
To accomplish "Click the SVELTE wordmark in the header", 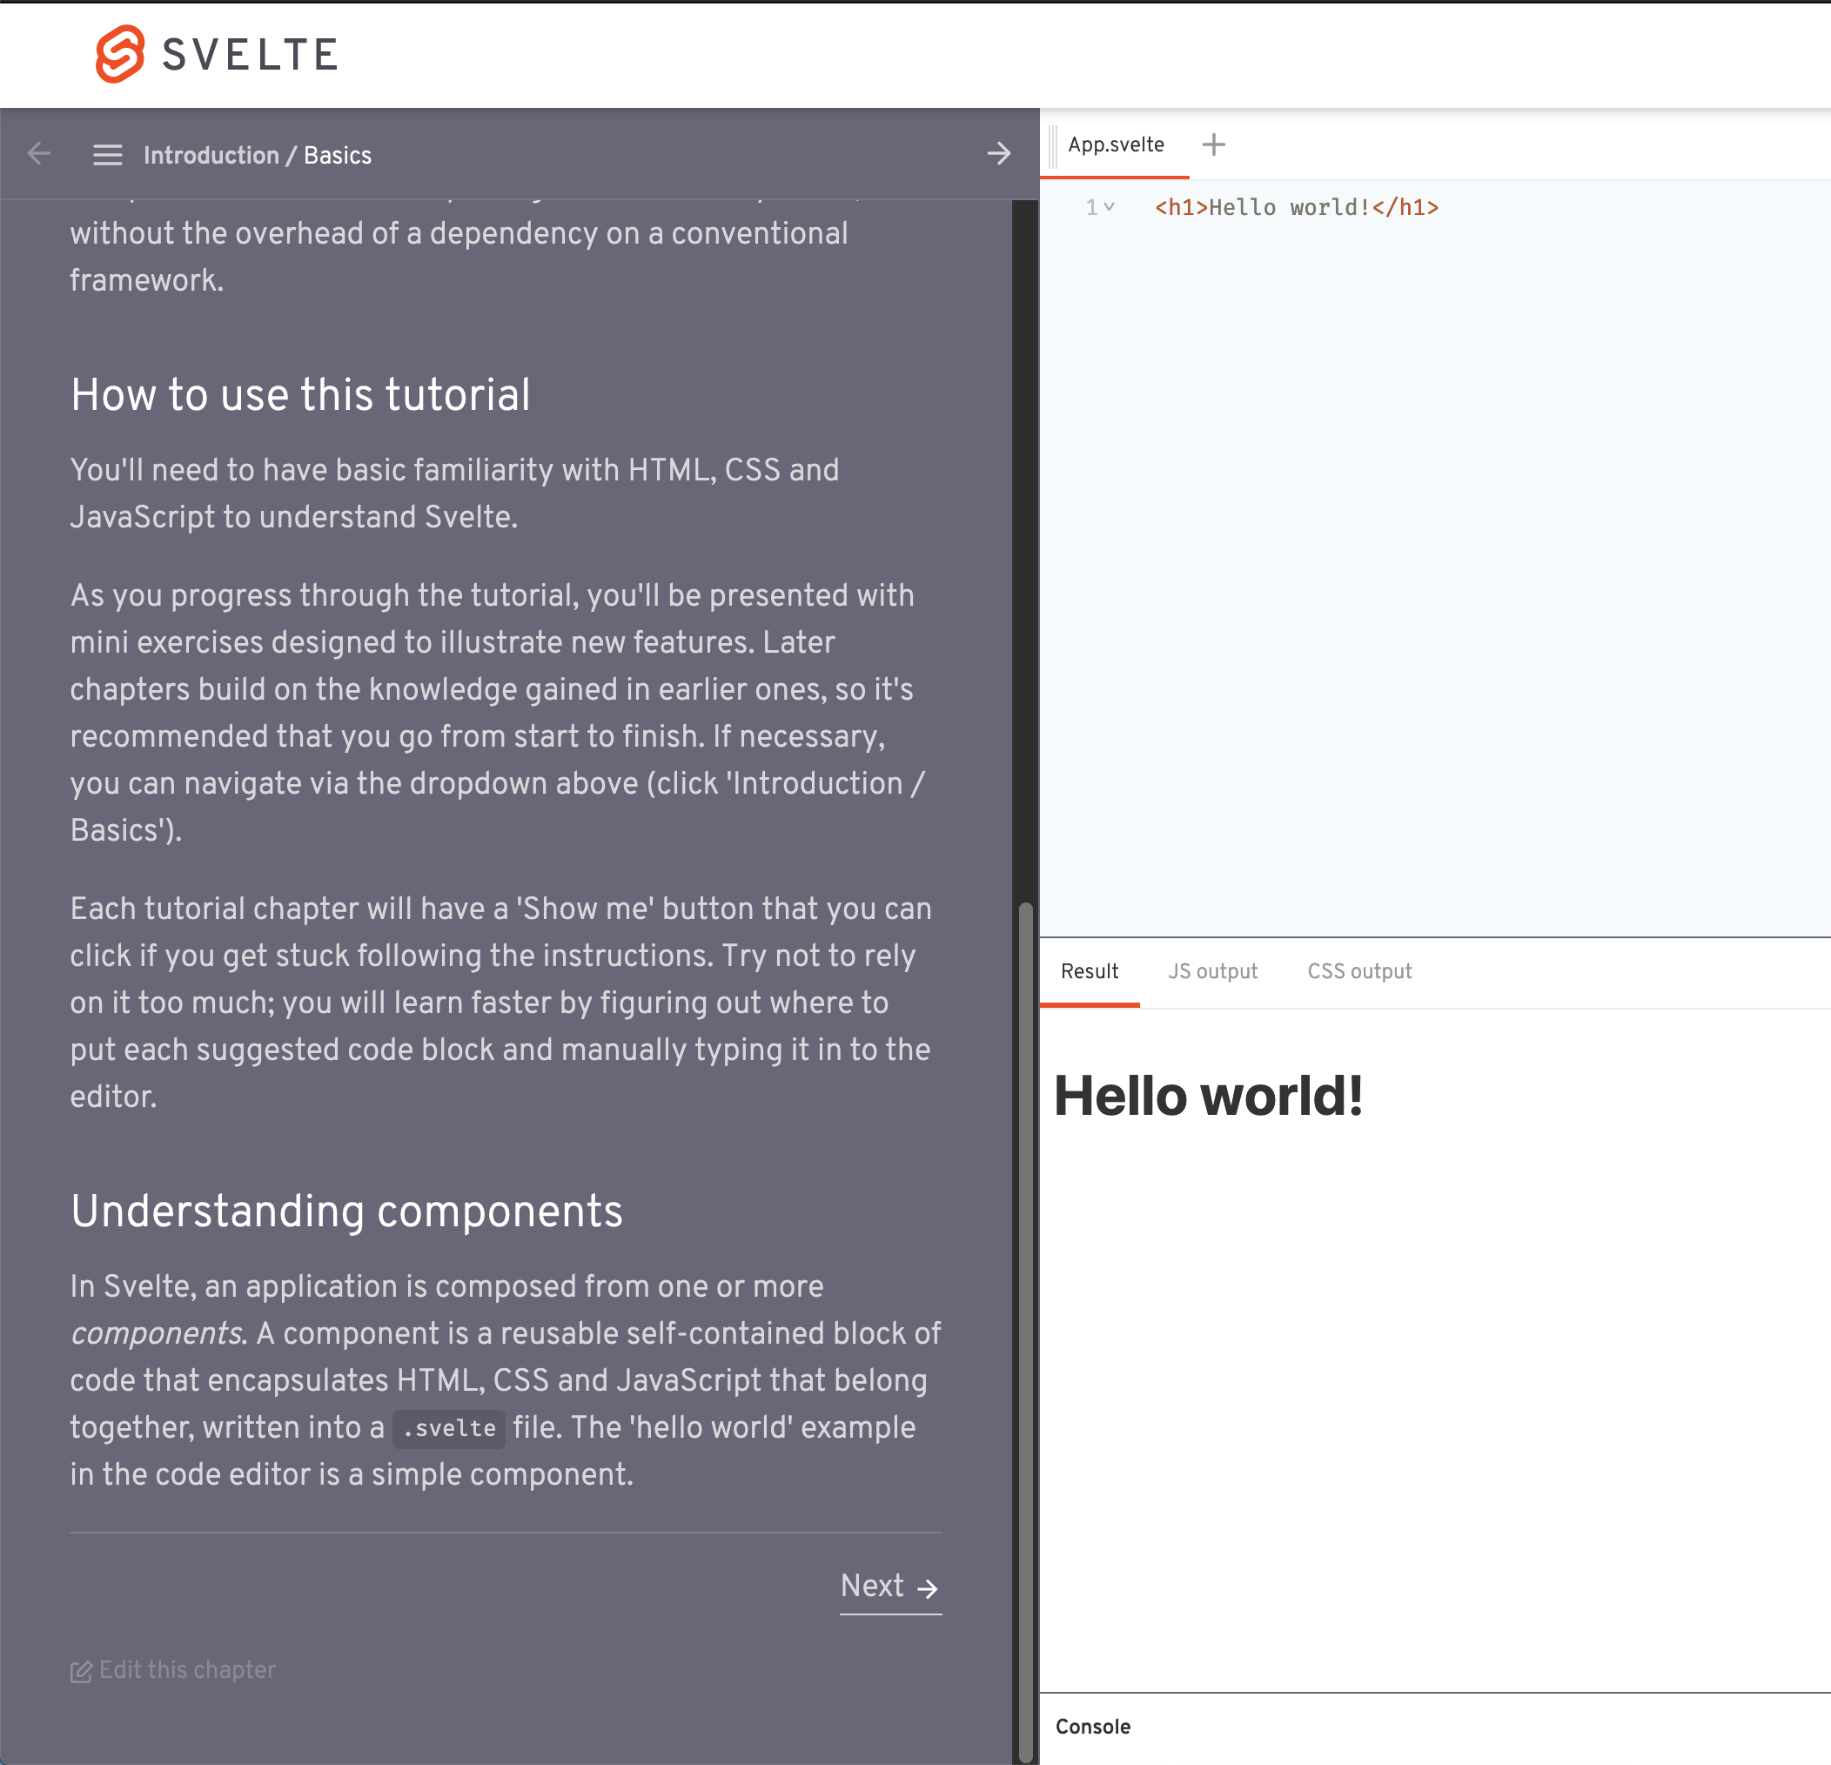I will click(x=250, y=55).
